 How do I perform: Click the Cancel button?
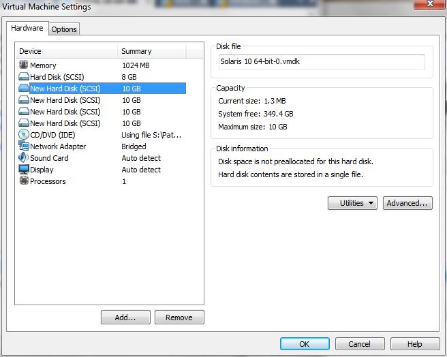tap(360, 344)
